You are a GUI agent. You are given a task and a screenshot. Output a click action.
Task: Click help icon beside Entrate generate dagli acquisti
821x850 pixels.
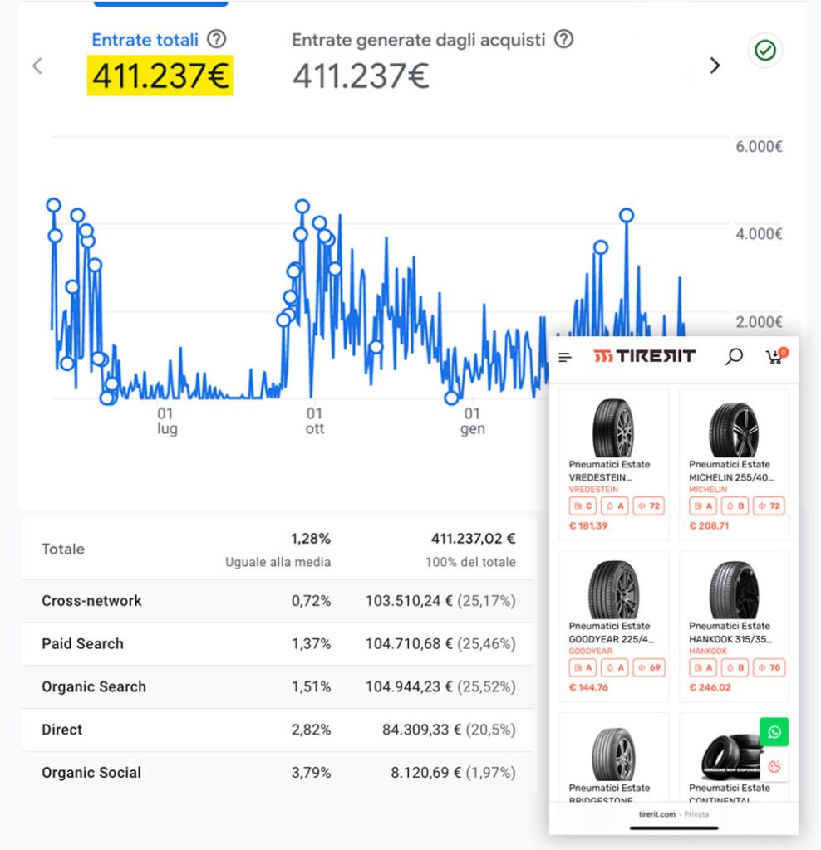(563, 39)
